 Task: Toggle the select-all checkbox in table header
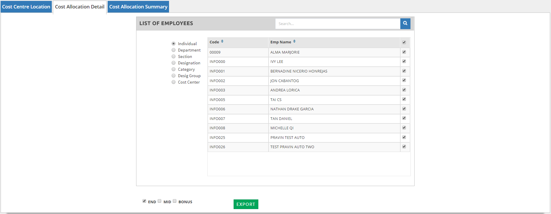404,43
